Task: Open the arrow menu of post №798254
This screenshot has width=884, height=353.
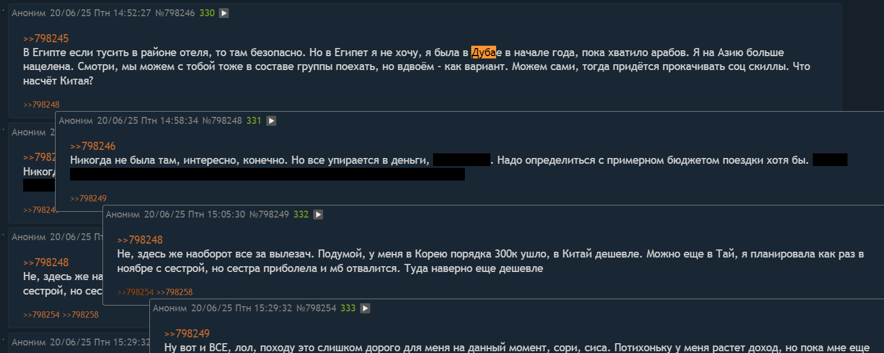Action: coord(365,308)
